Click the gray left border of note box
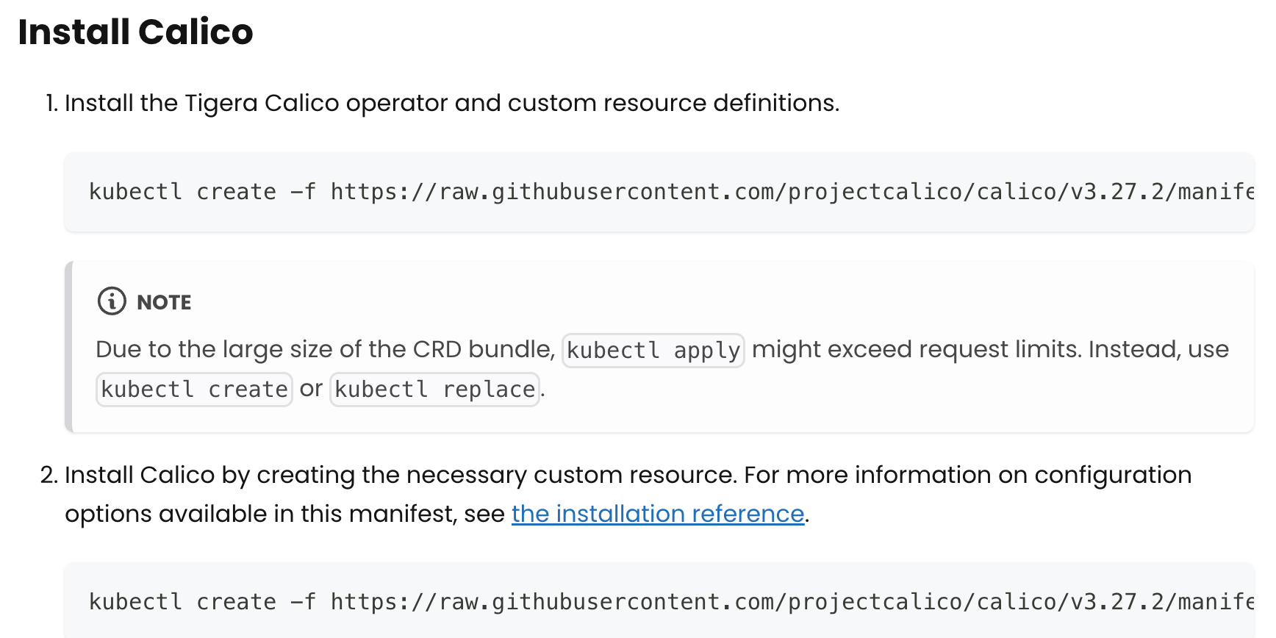This screenshot has width=1276, height=638. [x=68, y=346]
